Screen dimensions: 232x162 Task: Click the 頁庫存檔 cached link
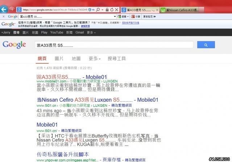coord(112,159)
